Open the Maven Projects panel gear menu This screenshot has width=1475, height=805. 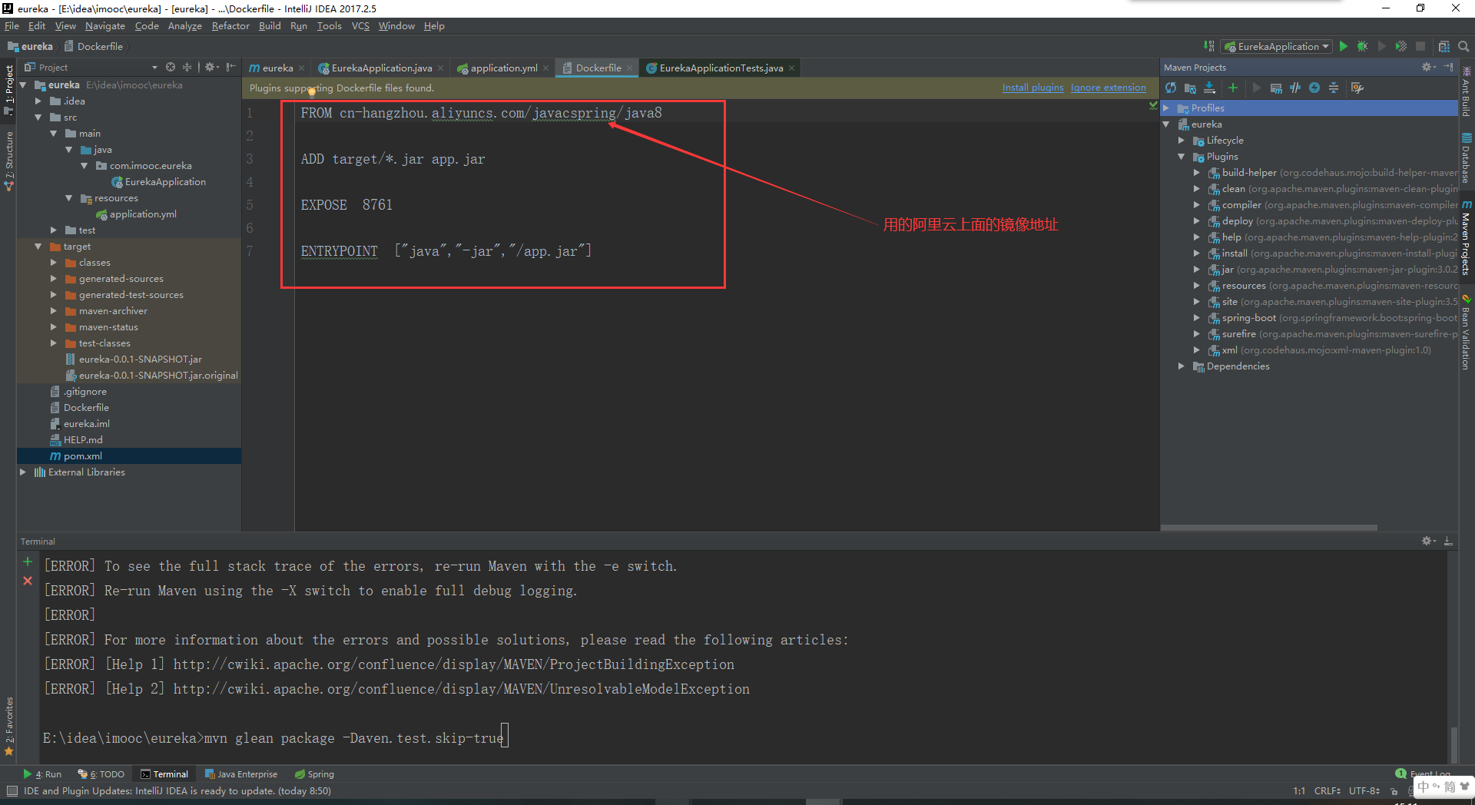click(x=1428, y=67)
